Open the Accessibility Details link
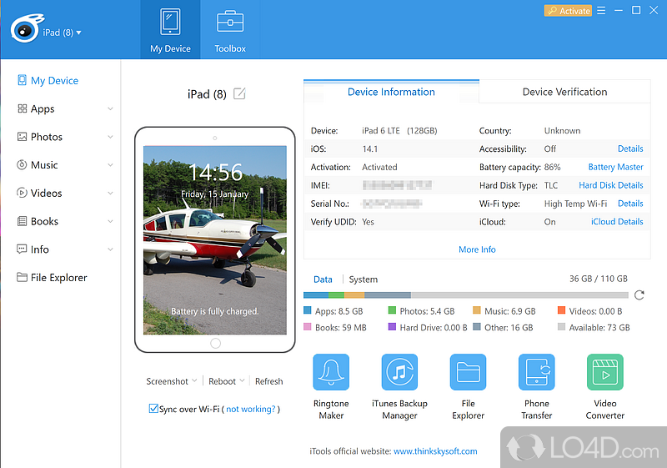This screenshot has height=468, width=667. coord(630,148)
